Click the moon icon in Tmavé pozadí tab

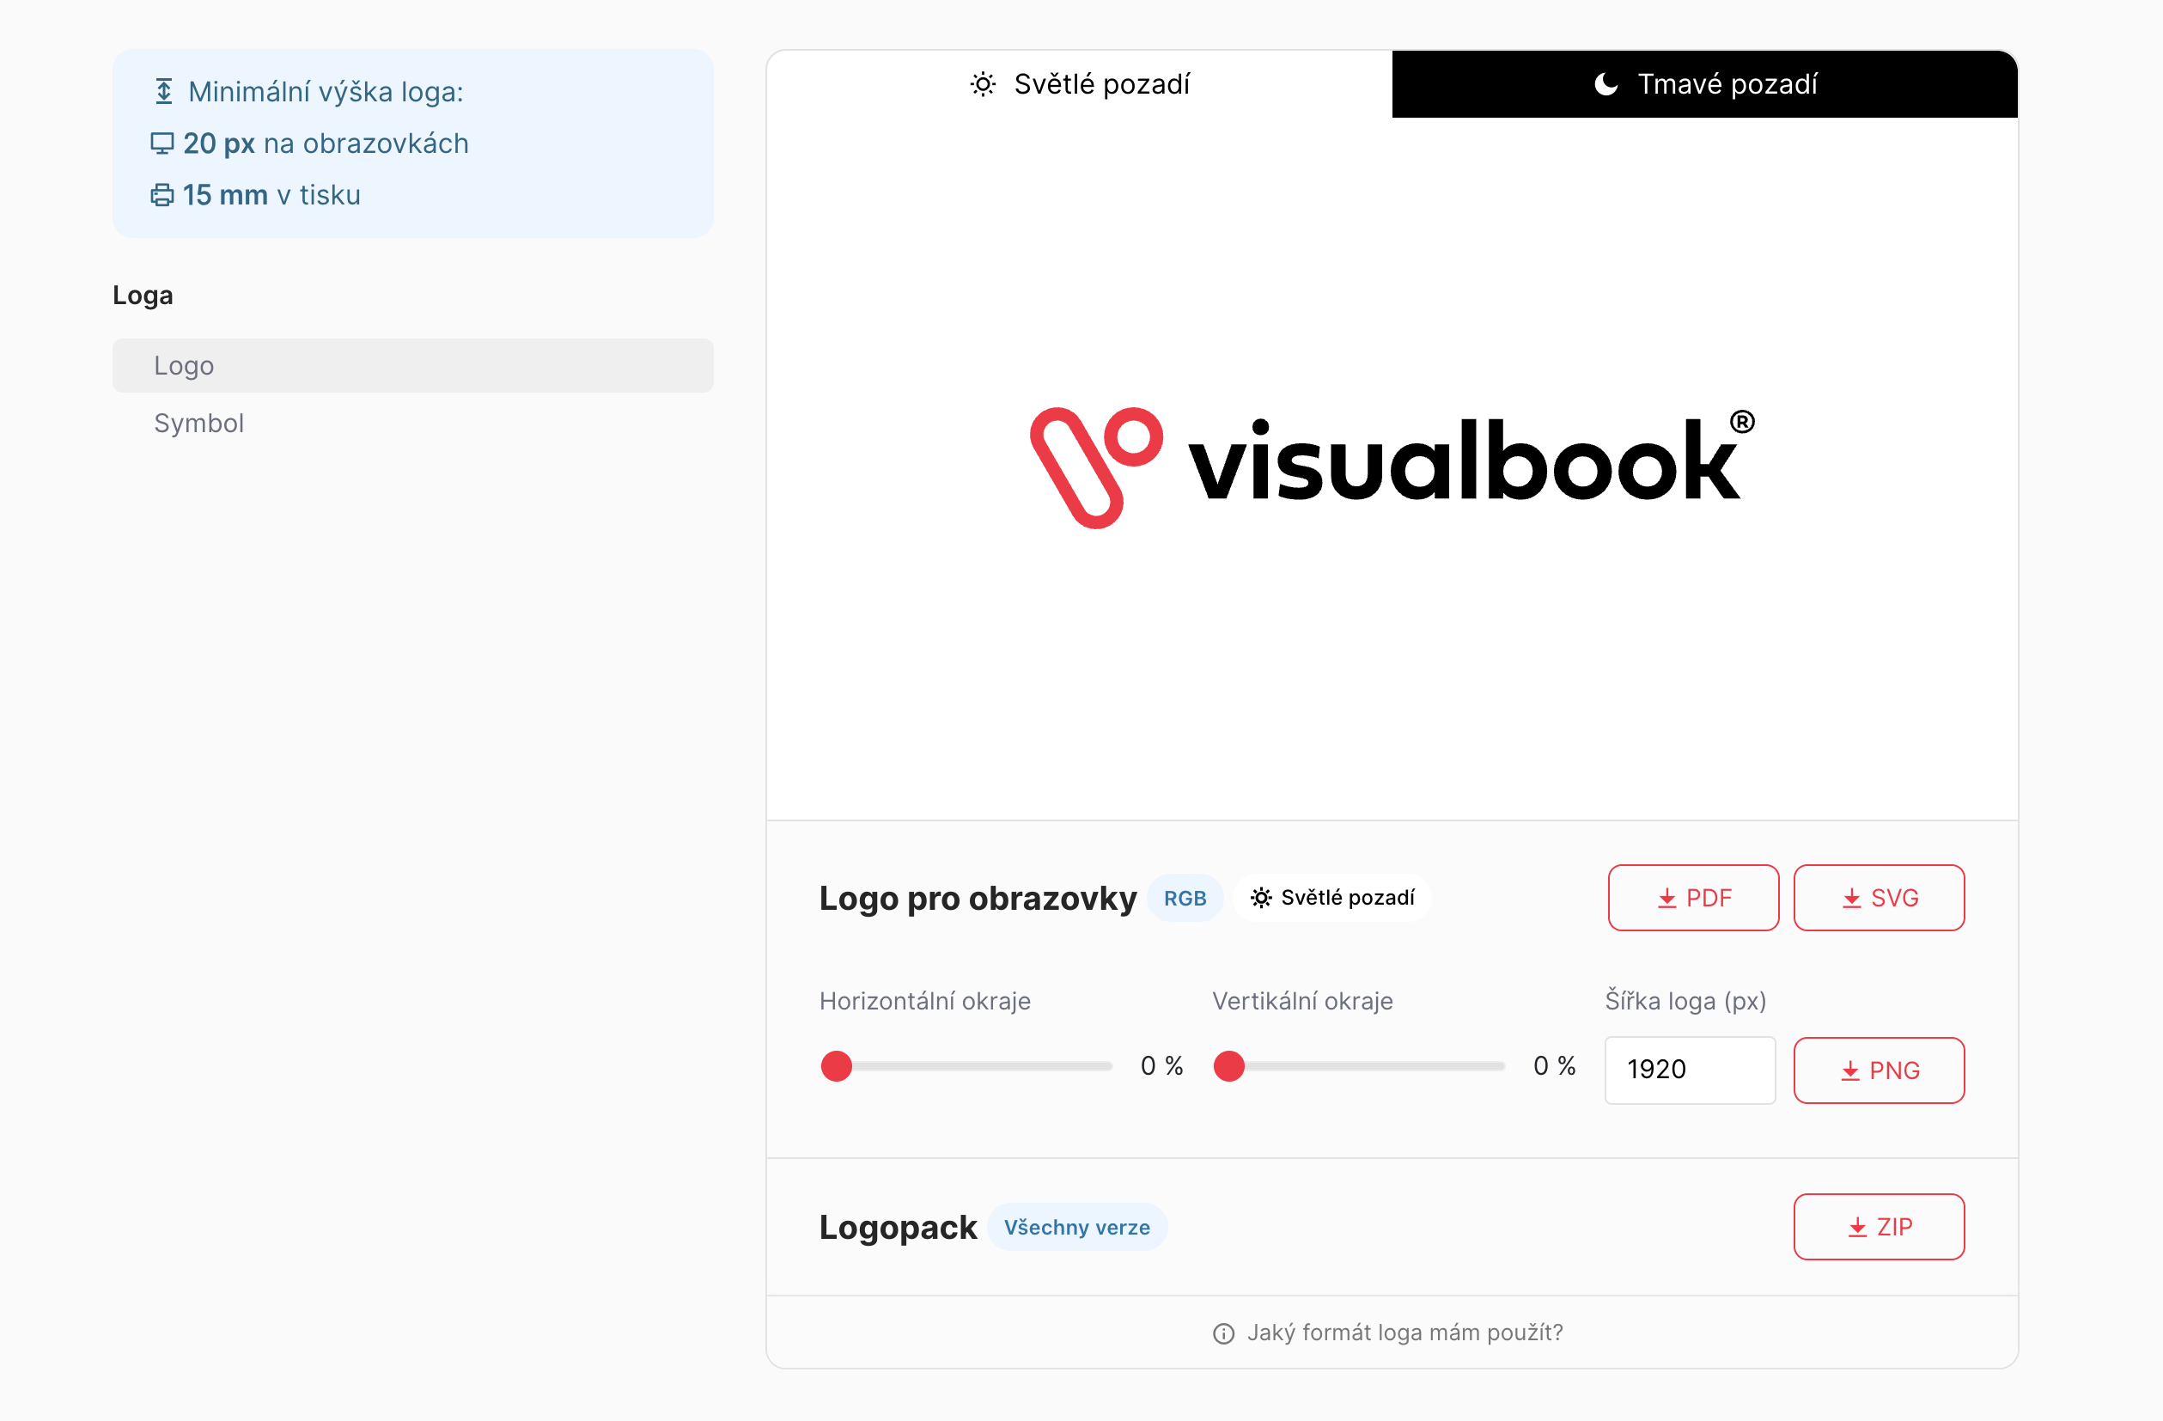coord(1605,84)
